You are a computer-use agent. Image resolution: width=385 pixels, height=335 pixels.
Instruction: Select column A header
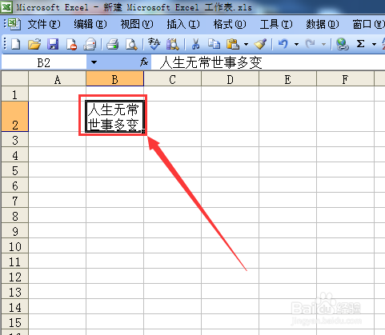click(x=58, y=79)
